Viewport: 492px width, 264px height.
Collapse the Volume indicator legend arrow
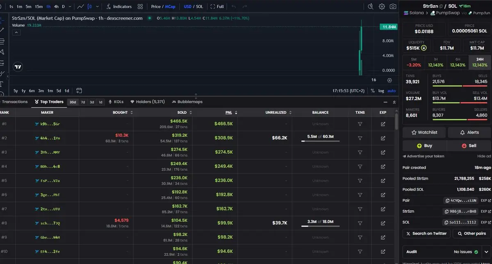pyautogui.click(x=17, y=33)
